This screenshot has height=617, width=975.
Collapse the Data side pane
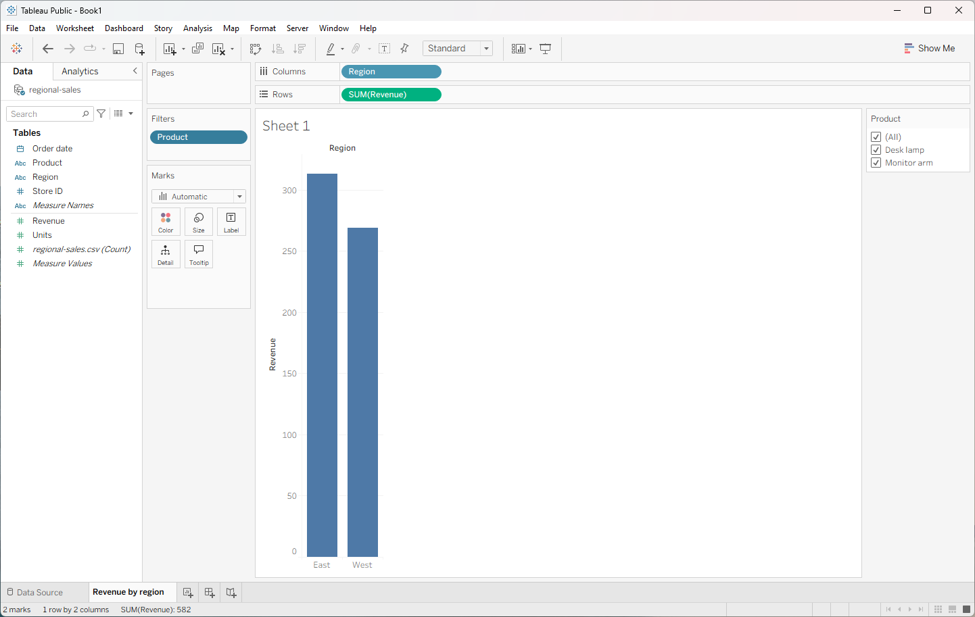coord(135,71)
